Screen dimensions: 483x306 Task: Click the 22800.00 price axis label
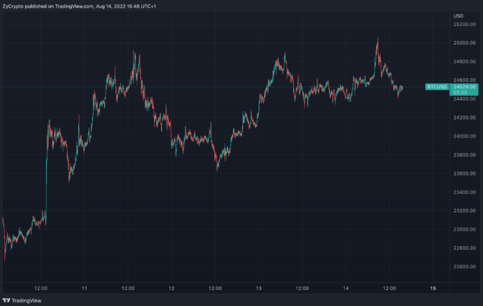[x=465, y=248]
